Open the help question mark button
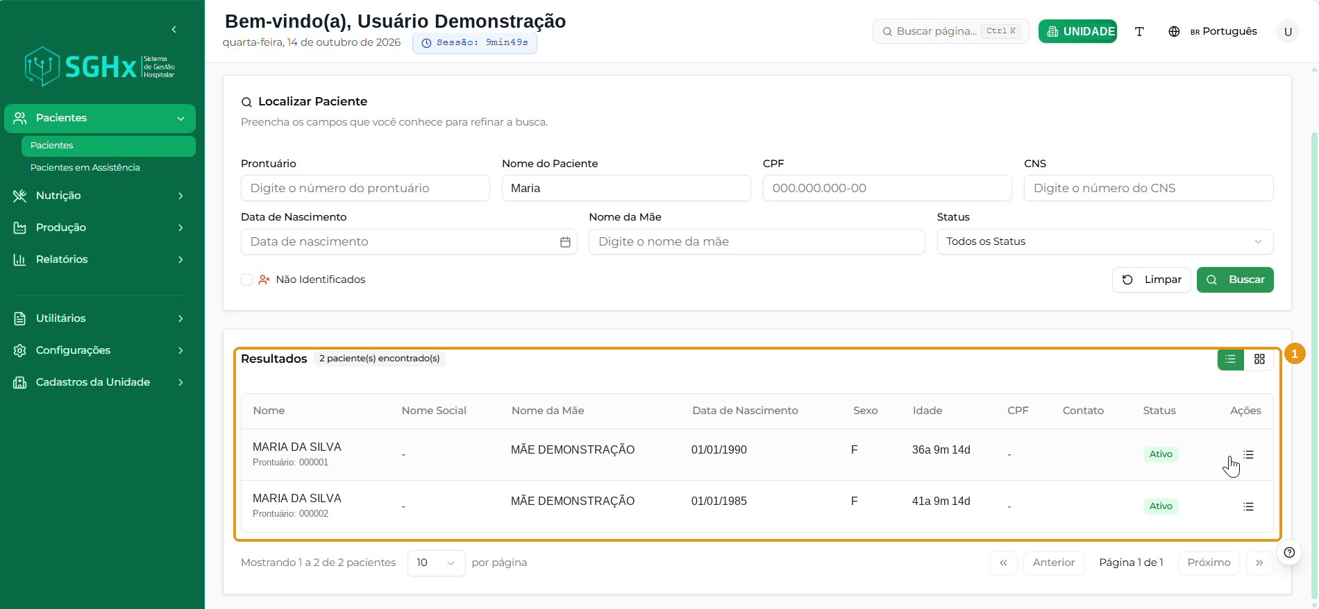1319x609 pixels. (x=1289, y=552)
